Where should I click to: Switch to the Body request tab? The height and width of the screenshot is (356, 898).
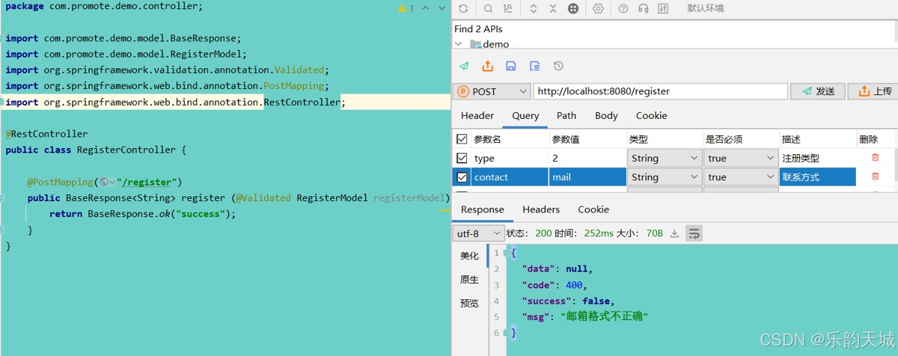[606, 115]
